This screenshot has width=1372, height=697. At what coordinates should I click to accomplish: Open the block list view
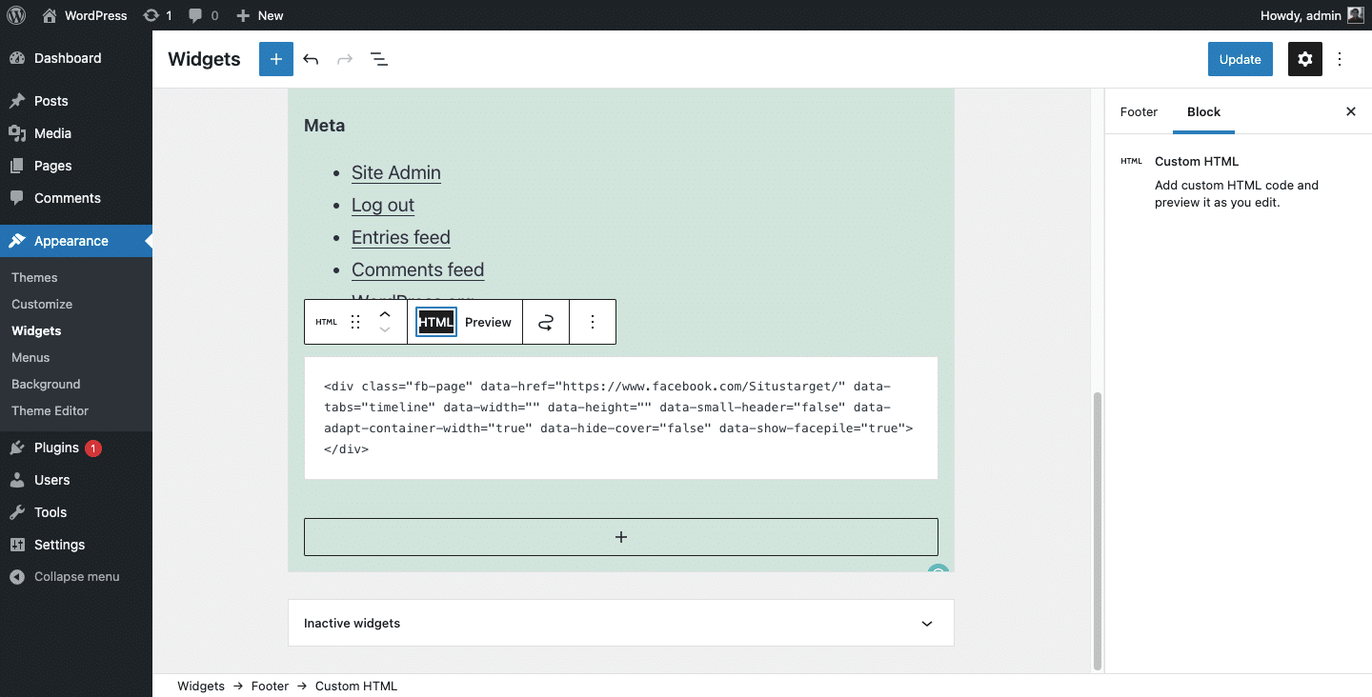click(379, 59)
